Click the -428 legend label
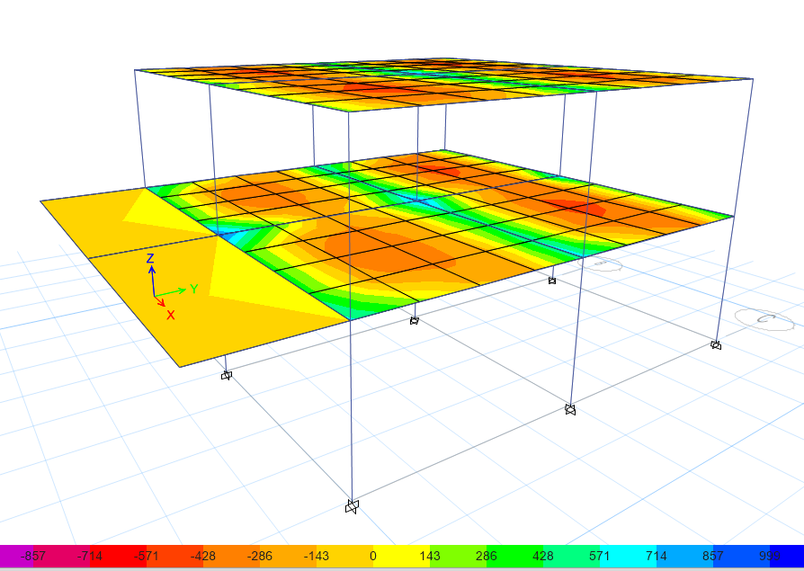 click(203, 556)
